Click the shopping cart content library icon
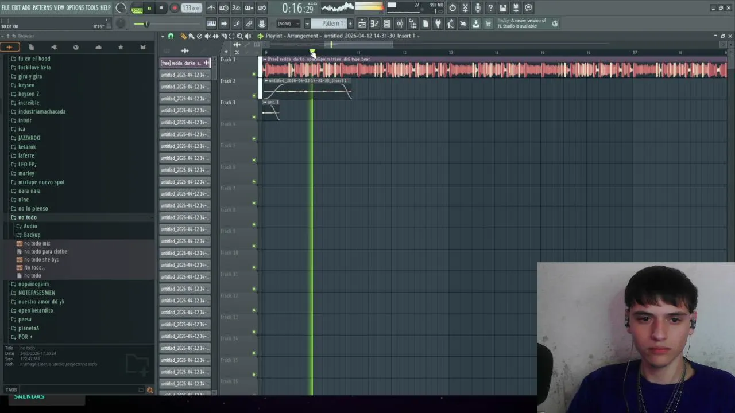 coord(489,24)
